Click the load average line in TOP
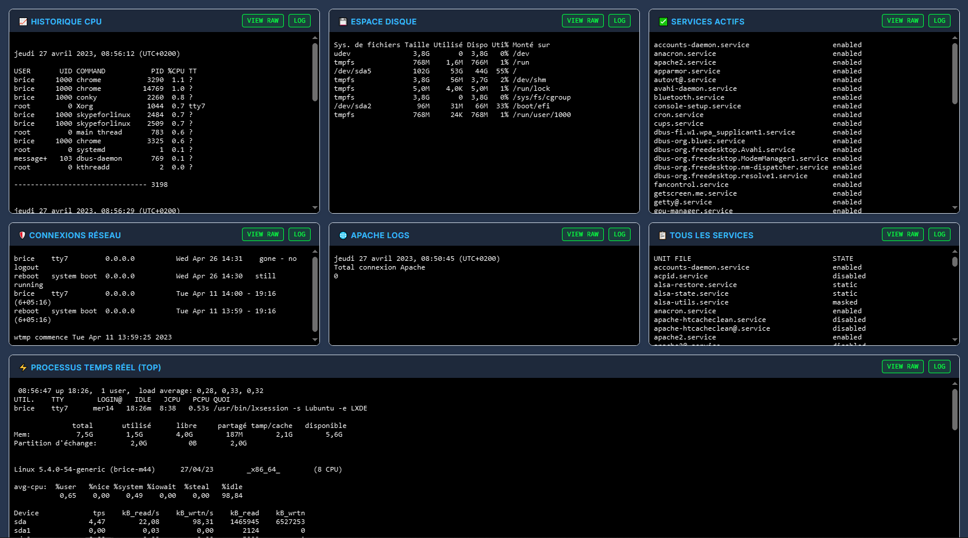This screenshot has width=968, height=538. [141, 391]
